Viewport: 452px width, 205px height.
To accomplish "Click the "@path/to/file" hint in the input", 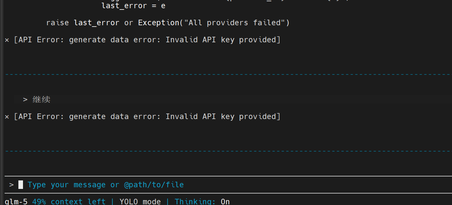I will [x=154, y=185].
